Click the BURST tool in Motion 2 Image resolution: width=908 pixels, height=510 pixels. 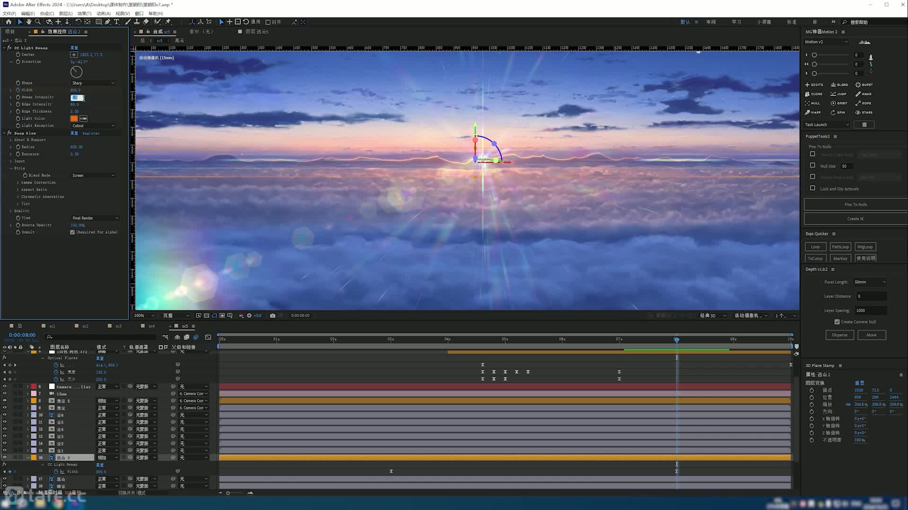pos(864,85)
